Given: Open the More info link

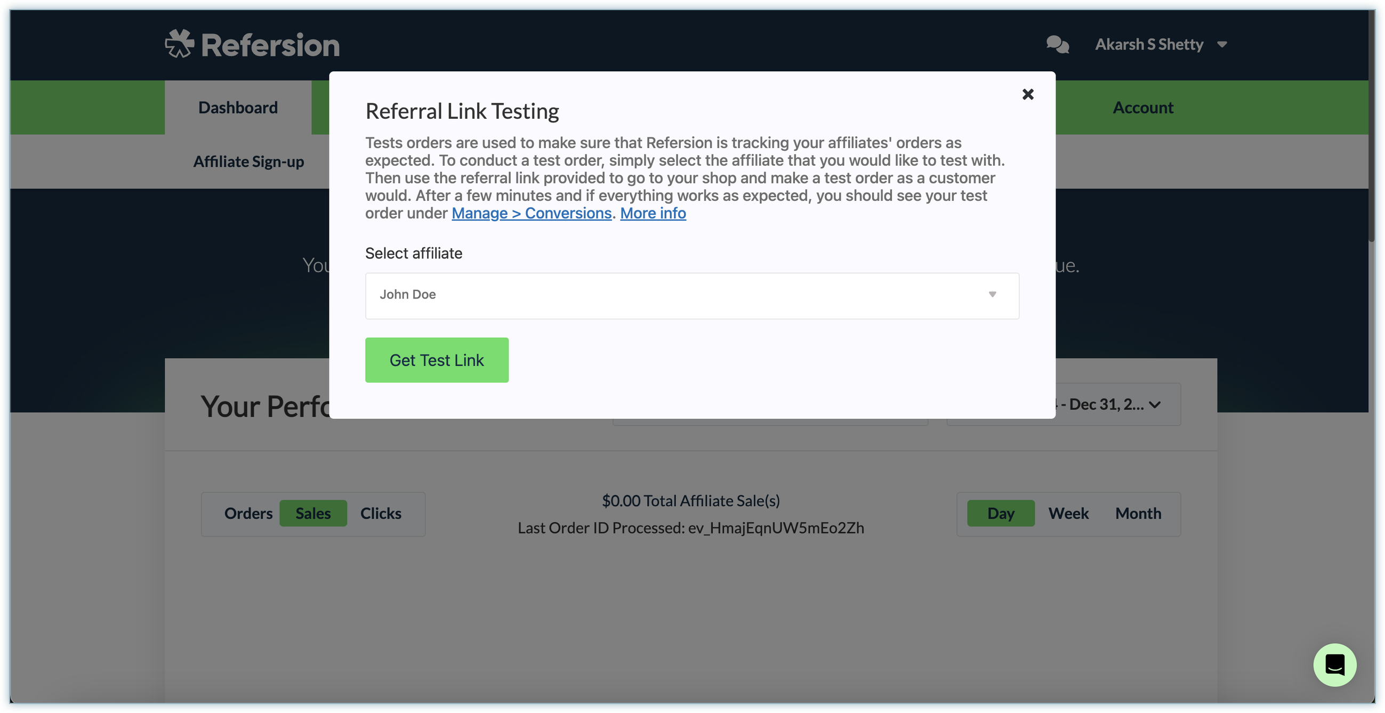Looking at the screenshot, I should coord(653,213).
